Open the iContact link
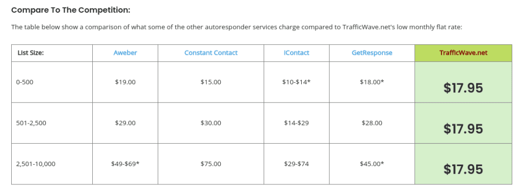This screenshot has width=522, height=189. point(297,53)
